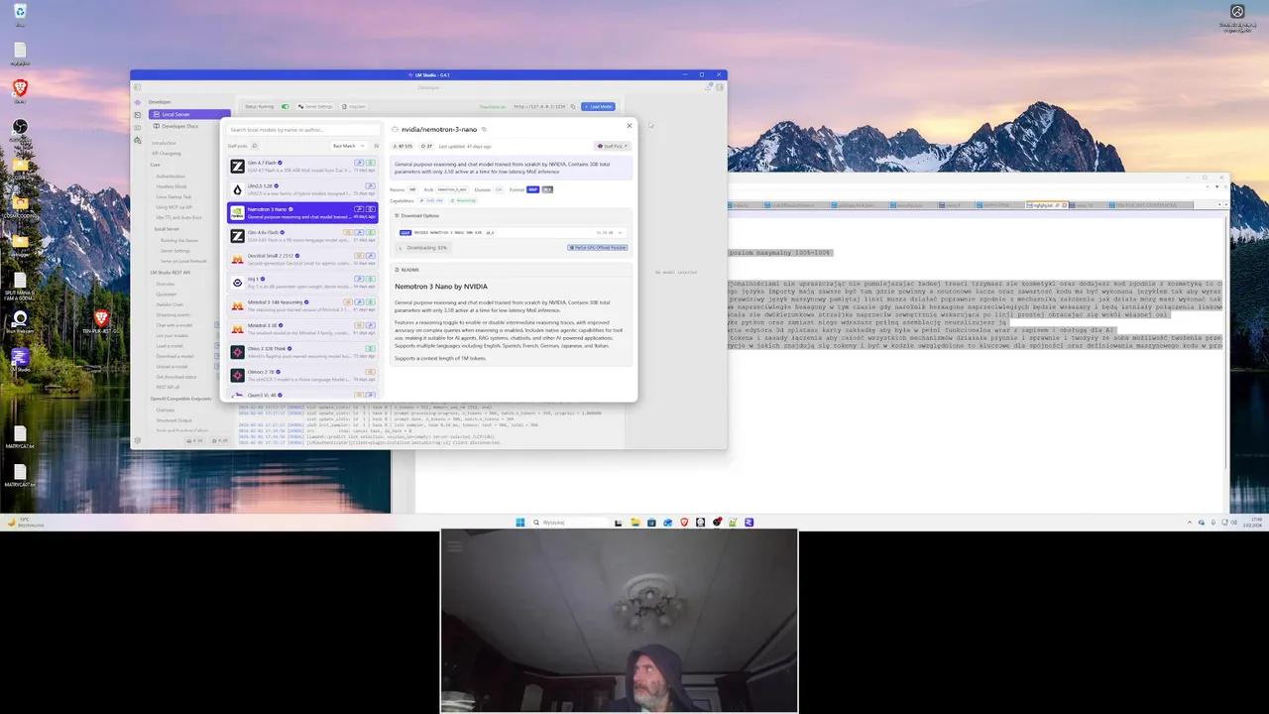Click the Mistral logo on Devstral row
This screenshot has width=1269, height=714.
tap(238, 259)
